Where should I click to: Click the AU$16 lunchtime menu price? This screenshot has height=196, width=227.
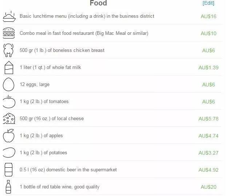pos(208,16)
